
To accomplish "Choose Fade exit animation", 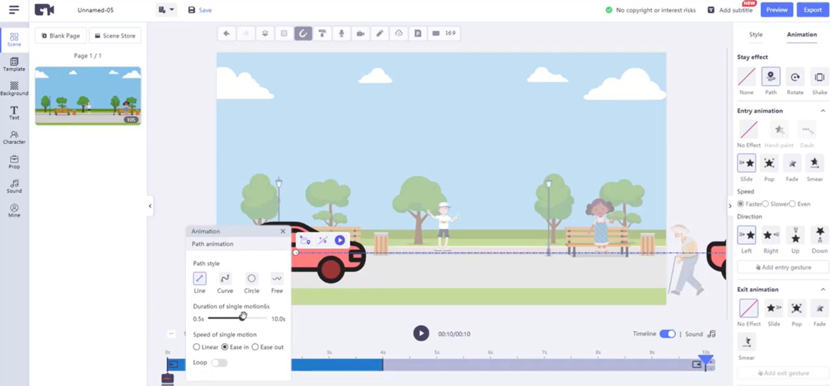I will [819, 308].
